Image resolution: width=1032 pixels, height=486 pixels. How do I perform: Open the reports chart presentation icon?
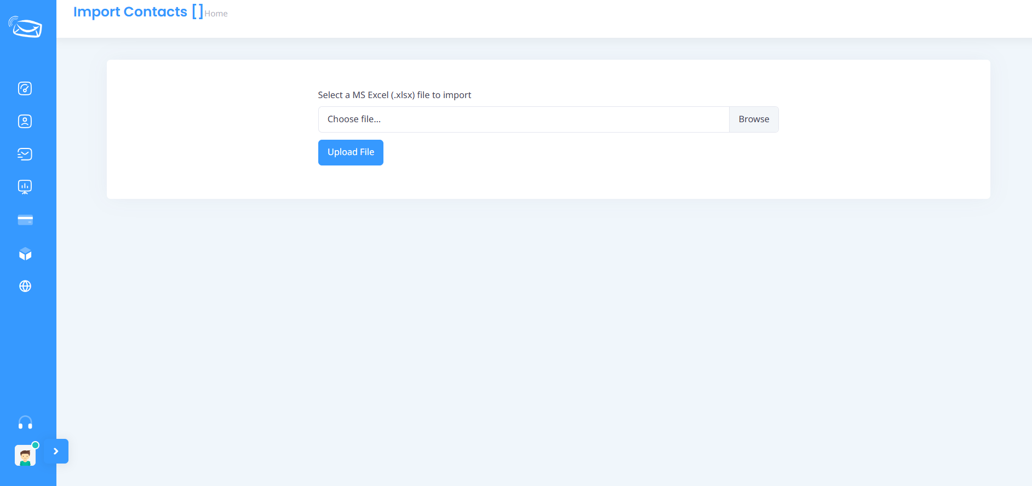(x=25, y=187)
